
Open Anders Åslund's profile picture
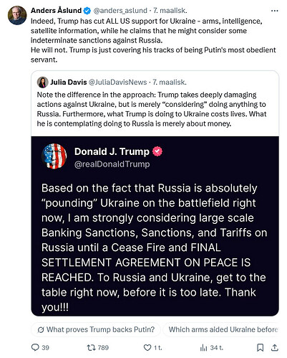[17, 15]
